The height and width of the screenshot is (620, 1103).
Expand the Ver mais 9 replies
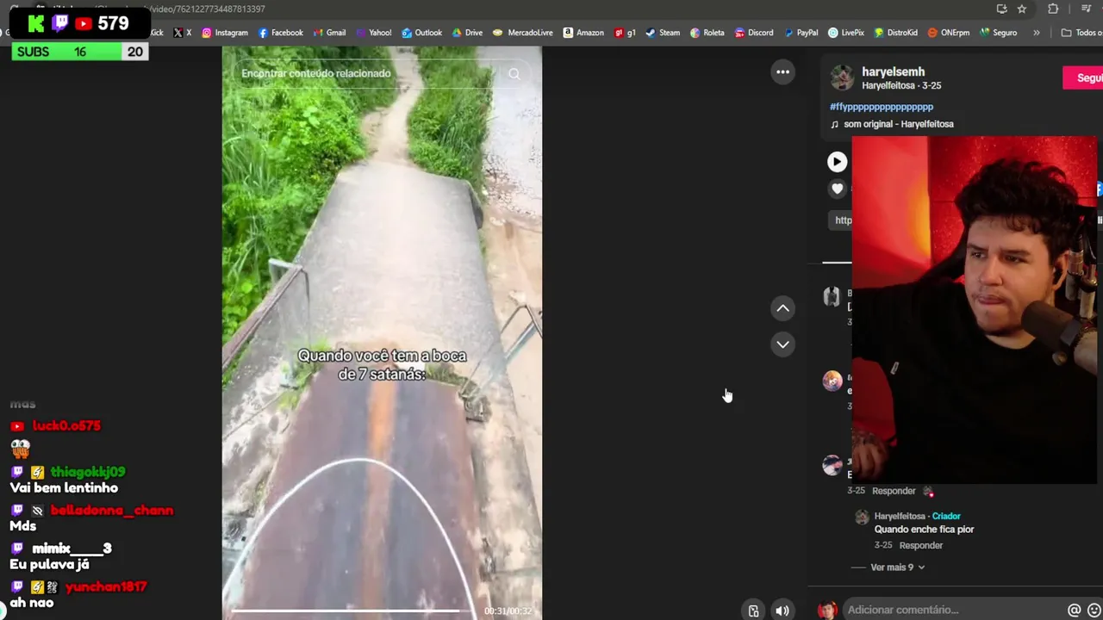[897, 567]
